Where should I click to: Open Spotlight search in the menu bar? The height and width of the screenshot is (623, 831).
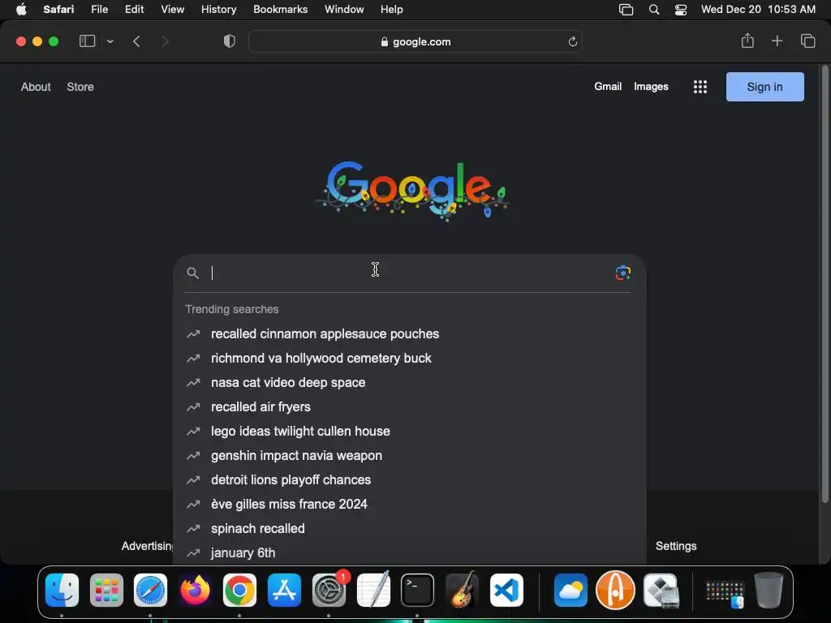point(654,10)
